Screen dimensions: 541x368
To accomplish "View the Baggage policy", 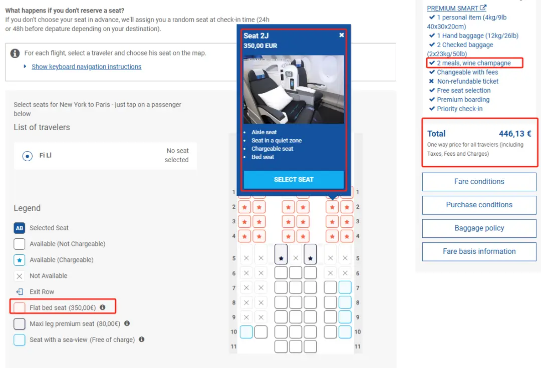I will click(479, 228).
